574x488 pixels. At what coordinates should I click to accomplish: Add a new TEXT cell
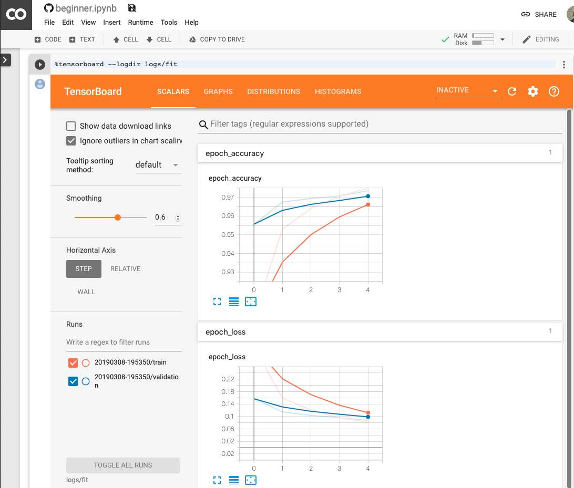point(82,39)
